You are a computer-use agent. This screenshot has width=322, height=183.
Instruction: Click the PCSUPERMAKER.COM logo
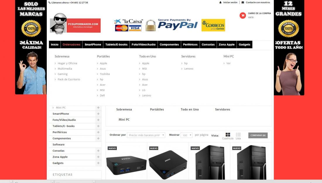pyautogui.click(x=75, y=23)
